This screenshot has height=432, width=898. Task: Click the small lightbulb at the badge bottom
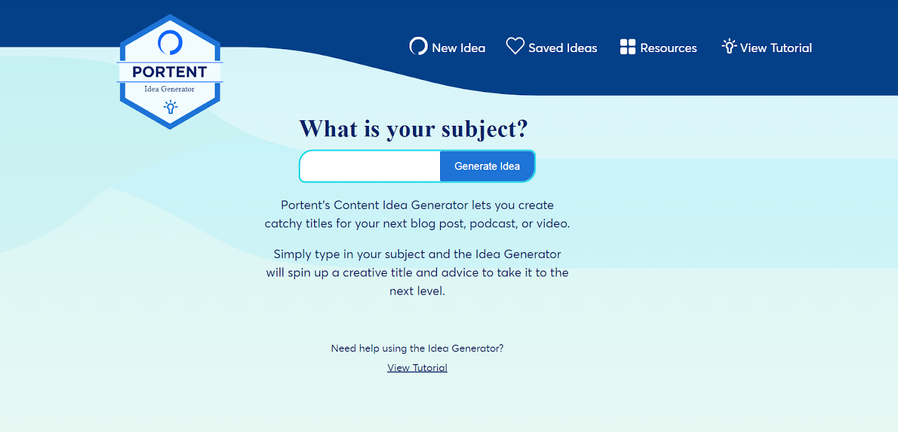click(170, 107)
